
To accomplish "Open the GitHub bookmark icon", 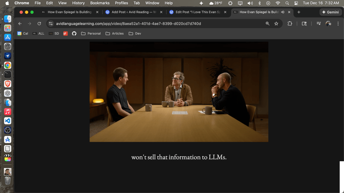I will coord(74,34).
